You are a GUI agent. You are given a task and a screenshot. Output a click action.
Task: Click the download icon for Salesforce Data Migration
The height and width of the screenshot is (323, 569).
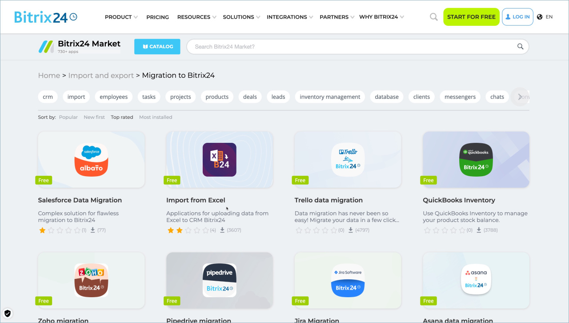[92, 230]
